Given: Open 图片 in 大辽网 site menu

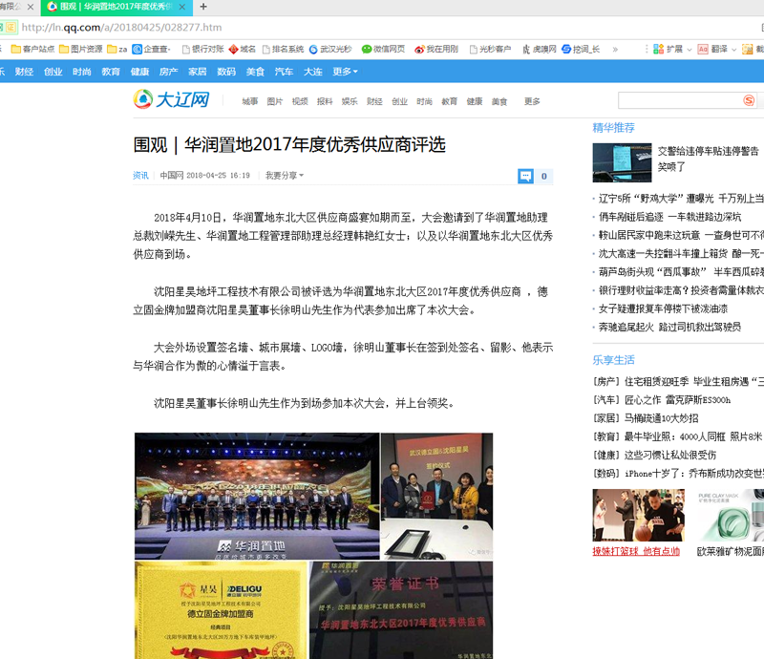Looking at the screenshot, I should pos(275,101).
